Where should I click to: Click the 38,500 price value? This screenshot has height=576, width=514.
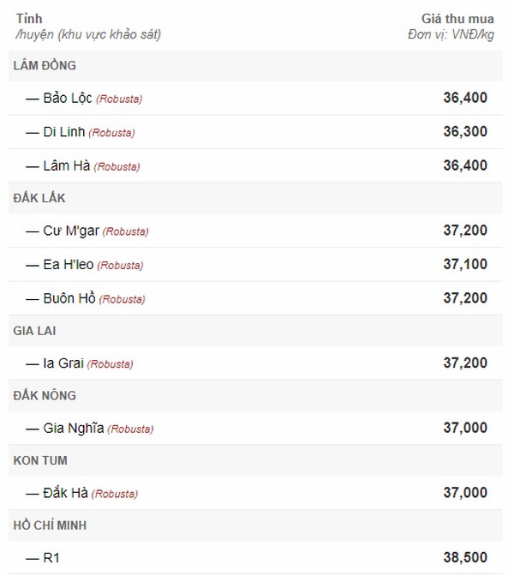coord(465,557)
